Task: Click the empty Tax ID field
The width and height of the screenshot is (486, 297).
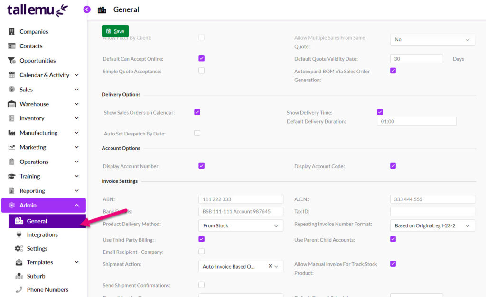Action: [432, 211]
